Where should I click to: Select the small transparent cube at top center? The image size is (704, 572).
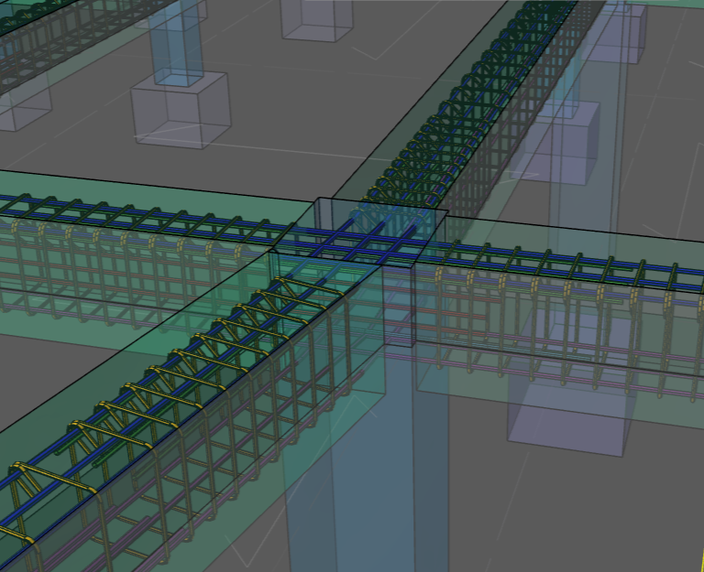(x=316, y=18)
